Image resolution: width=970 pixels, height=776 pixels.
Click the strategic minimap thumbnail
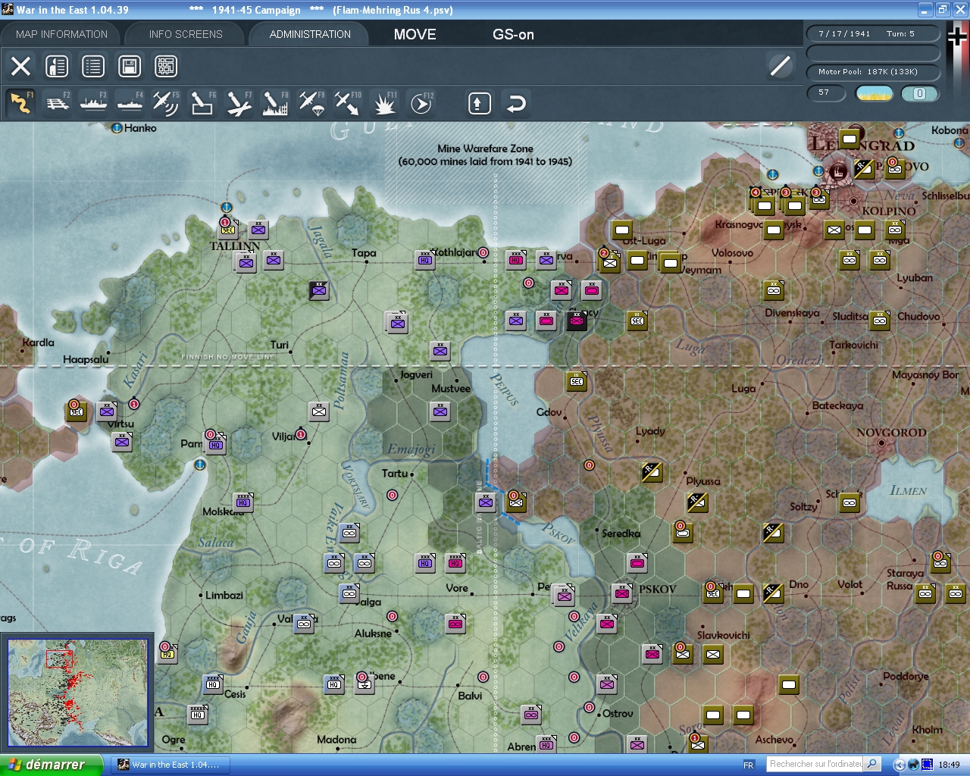tap(77, 693)
